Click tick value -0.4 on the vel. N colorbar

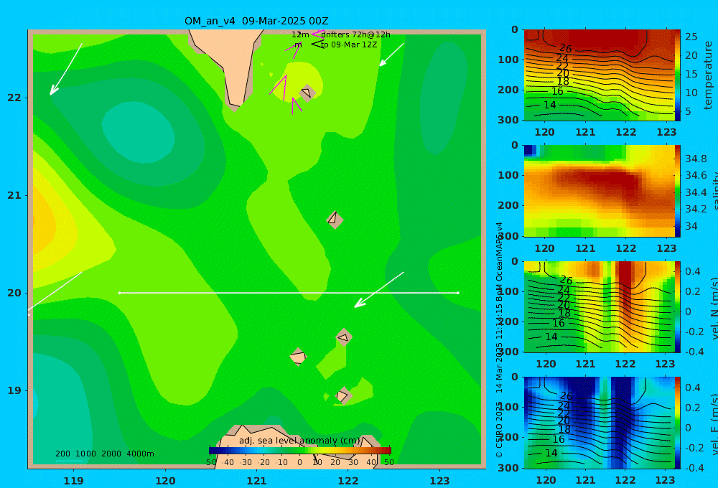click(693, 352)
